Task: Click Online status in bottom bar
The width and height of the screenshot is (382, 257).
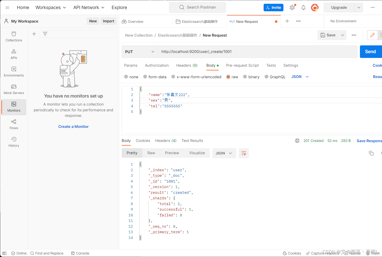Action: coord(19,253)
